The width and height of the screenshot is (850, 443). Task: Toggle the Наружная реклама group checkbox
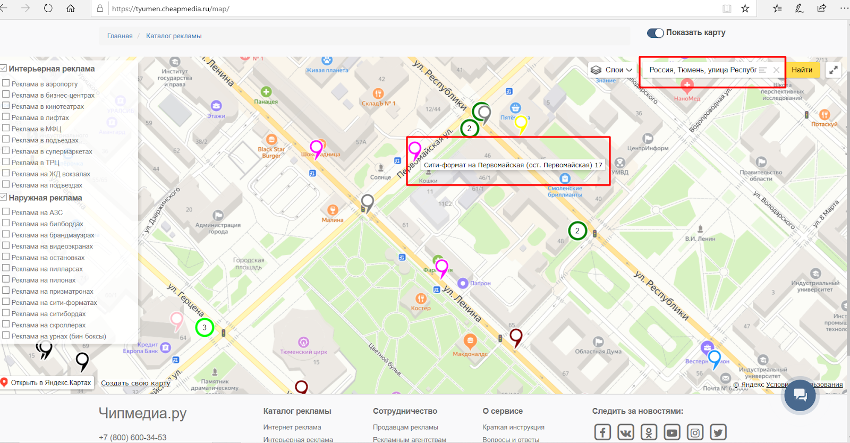[x=4, y=197]
